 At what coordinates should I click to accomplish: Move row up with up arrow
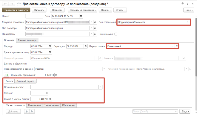coord(27,111)
